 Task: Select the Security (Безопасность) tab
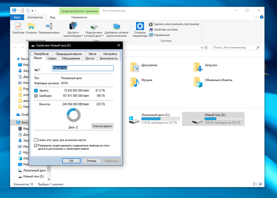click(109, 58)
